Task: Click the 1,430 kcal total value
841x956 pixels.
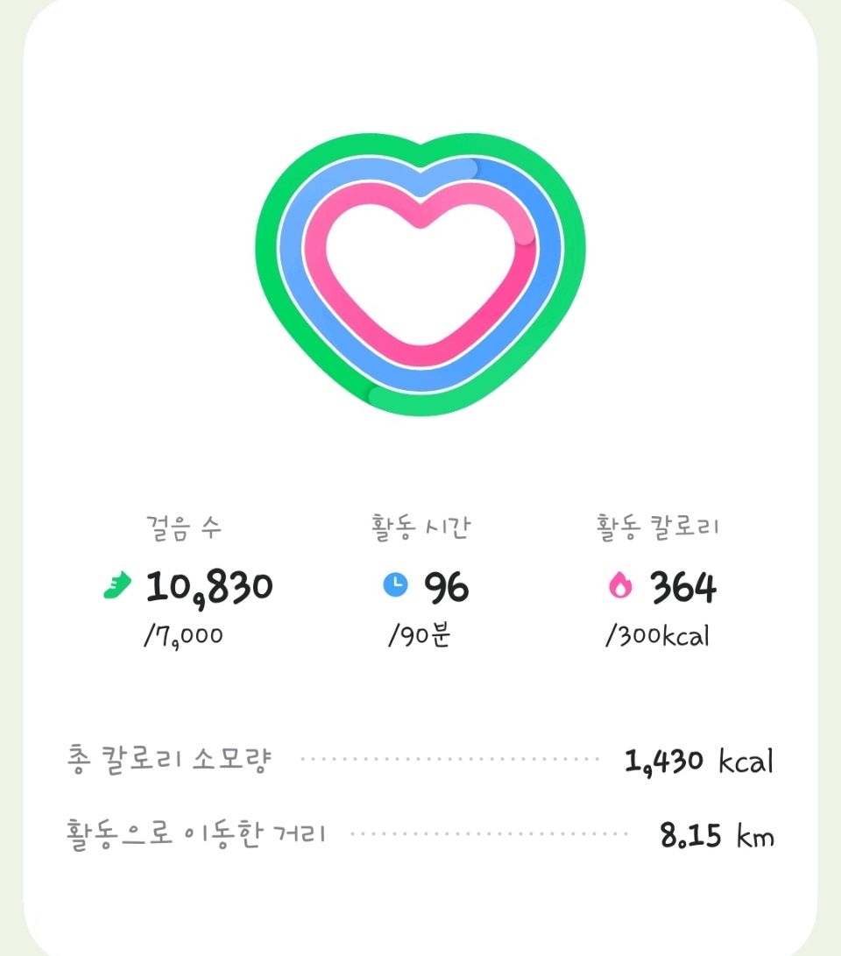Action: (x=699, y=761)
